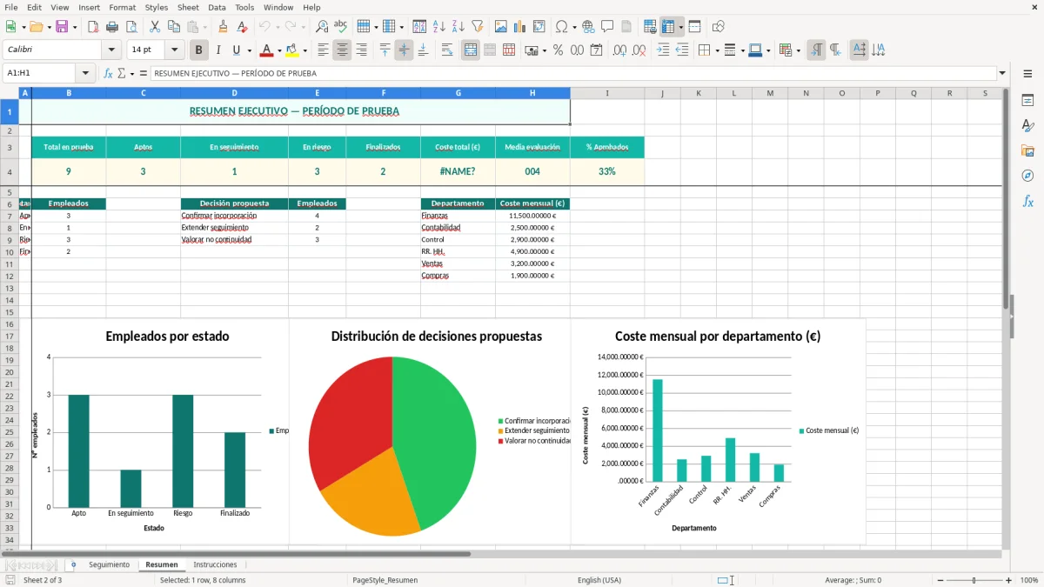Click the Clear Direct Formatting icon
1044x587 pixels.
pos(242,27)
